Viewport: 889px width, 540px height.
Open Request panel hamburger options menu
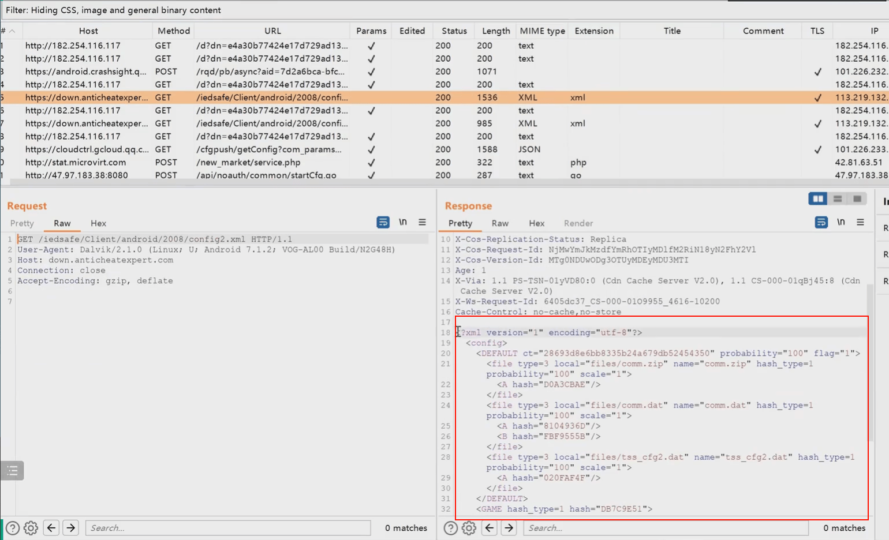pos(423,222)
